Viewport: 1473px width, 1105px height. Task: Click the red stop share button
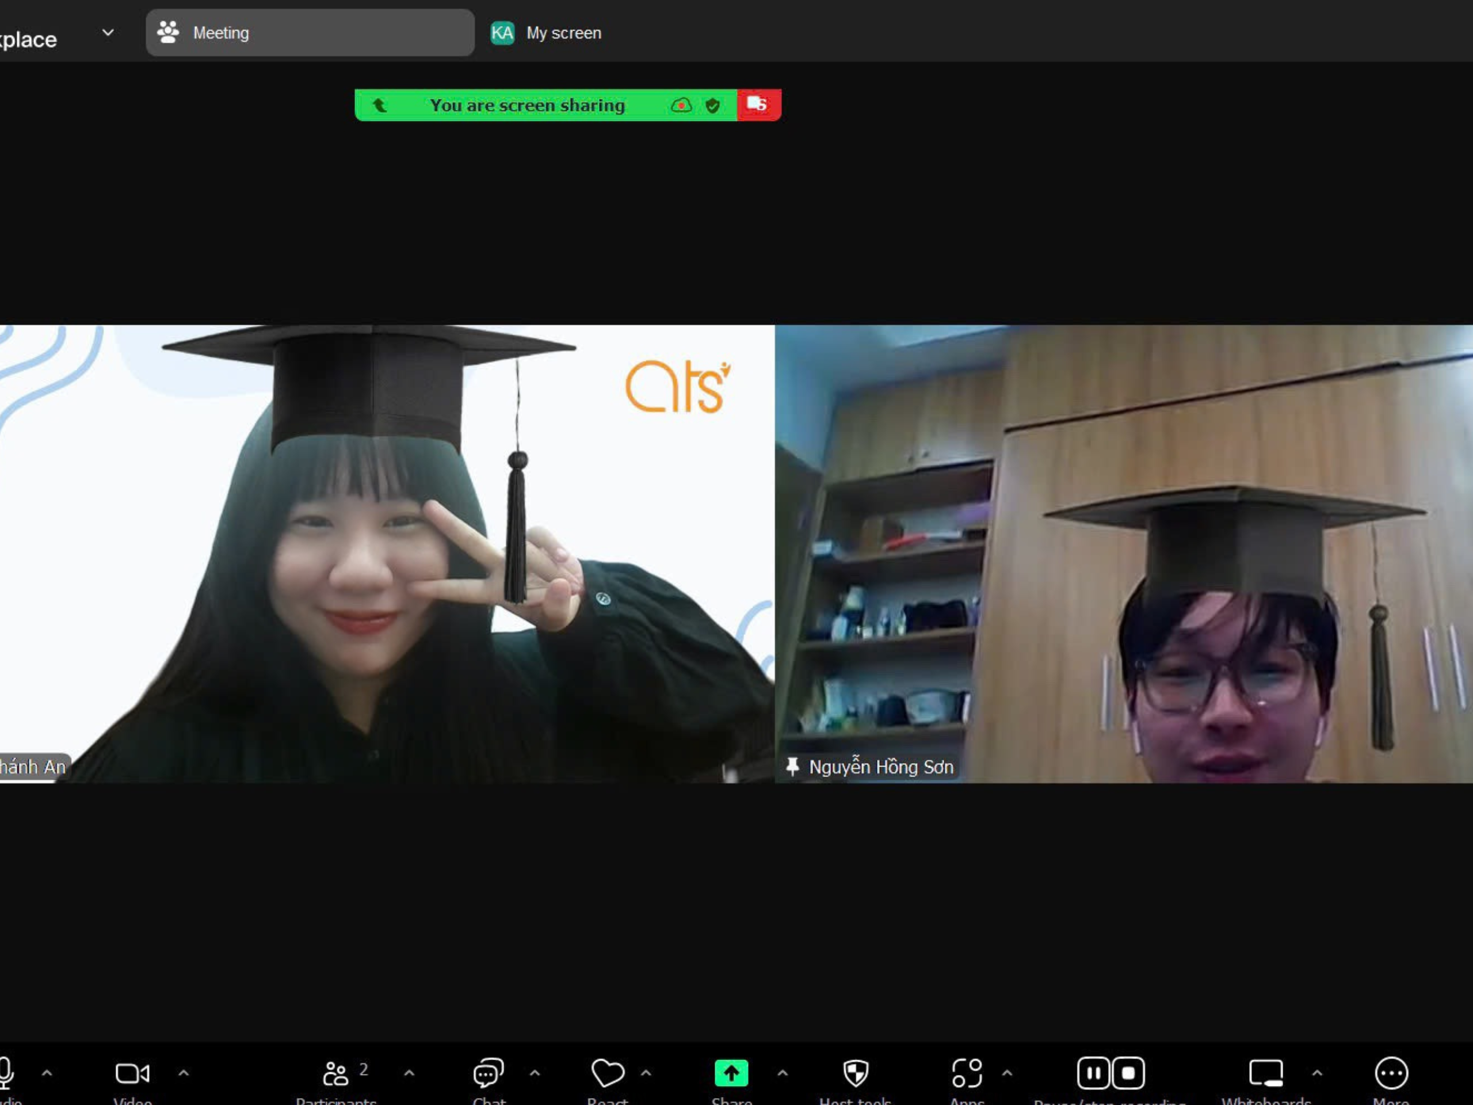tap(758, 105)
